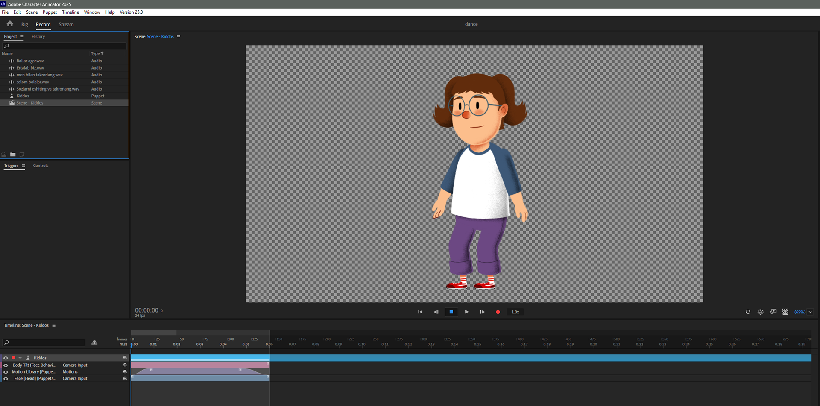Switch to the Controls tab

click(41, 166)
